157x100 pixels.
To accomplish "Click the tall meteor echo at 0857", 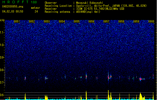I will tap(108, 77).
